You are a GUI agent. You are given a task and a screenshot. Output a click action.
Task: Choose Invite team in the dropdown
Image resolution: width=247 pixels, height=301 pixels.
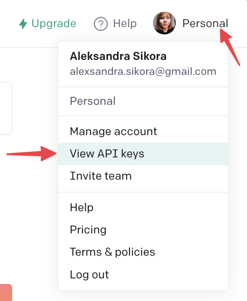coord(100,176)
